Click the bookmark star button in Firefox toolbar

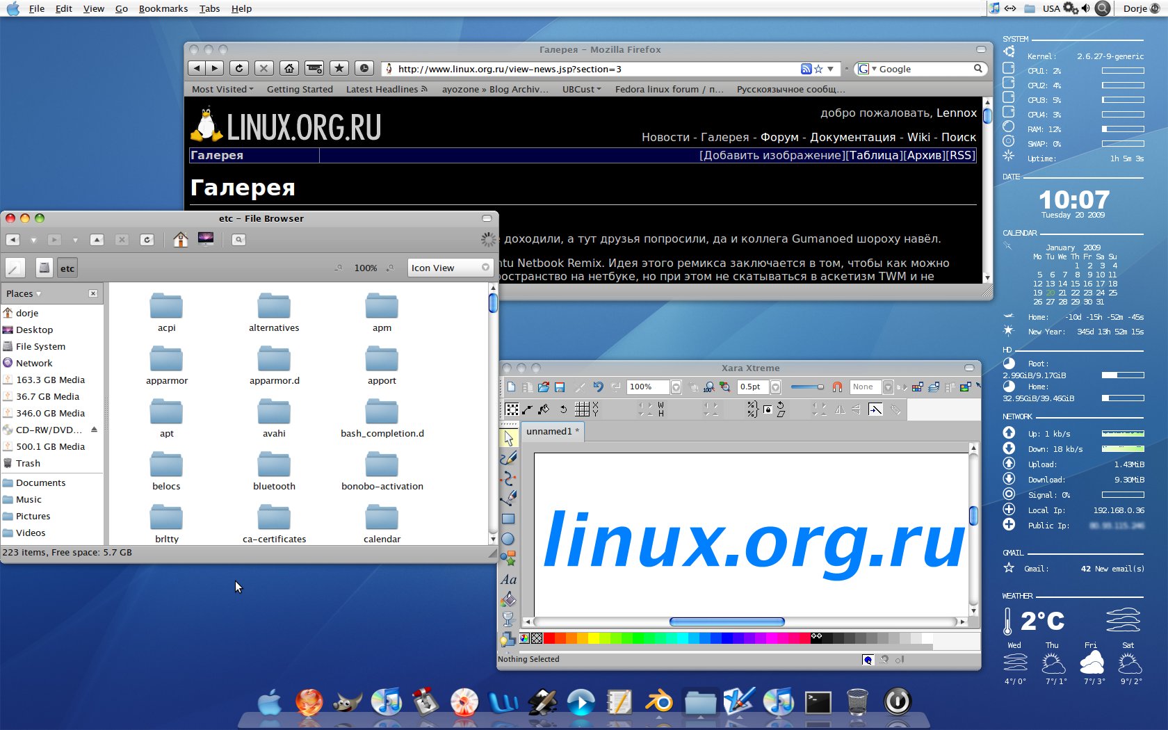339,68
